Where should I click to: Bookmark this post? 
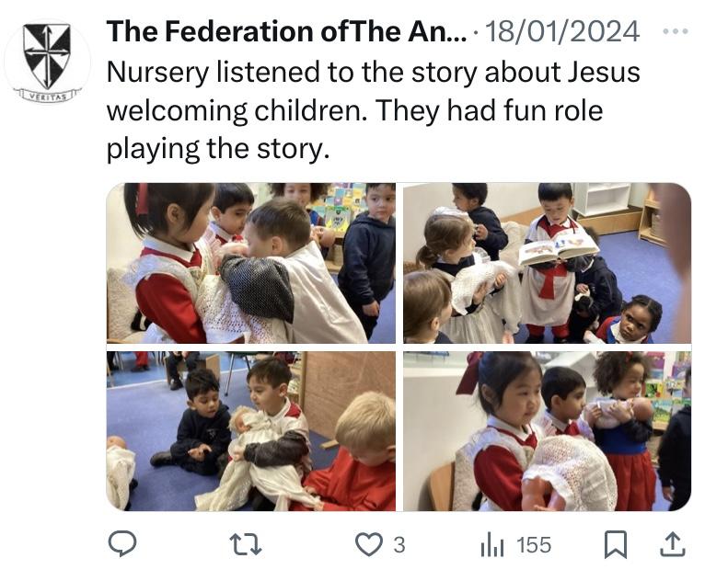[x=616, y=545]
